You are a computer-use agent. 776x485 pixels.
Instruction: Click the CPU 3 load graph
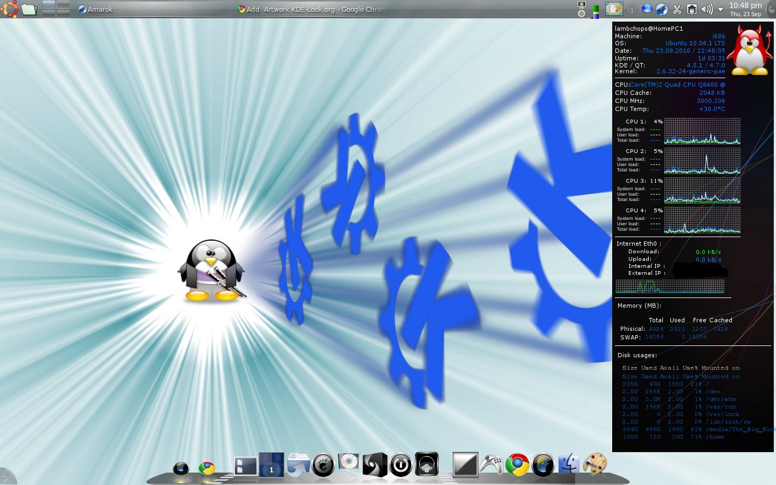tap(702, 191)
